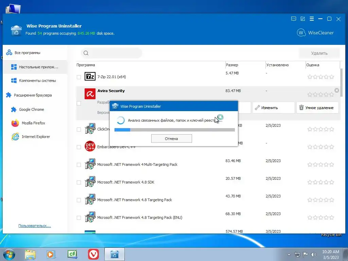Click the analysis progress bar

[175, 129]
